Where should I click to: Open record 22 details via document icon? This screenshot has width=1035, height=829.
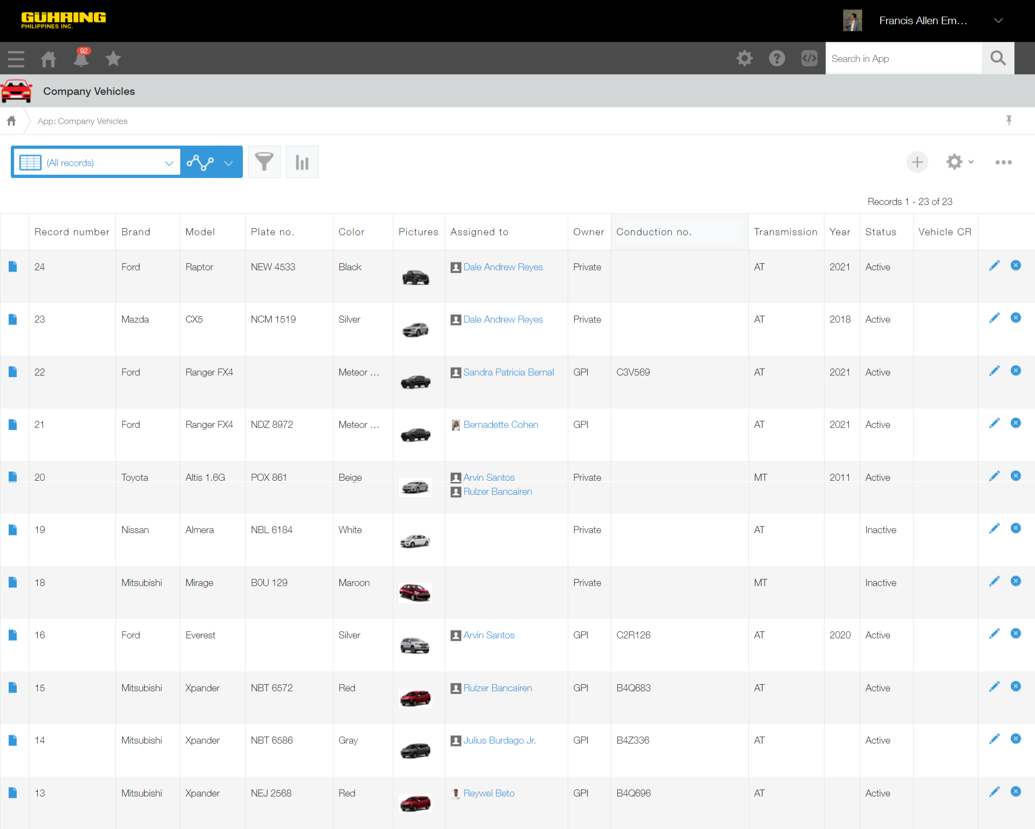click(13, 372)
